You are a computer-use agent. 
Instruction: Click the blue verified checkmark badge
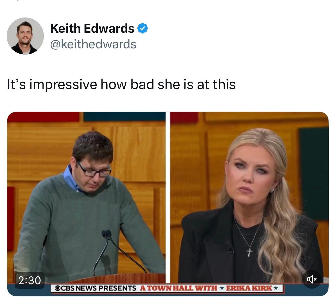point(143,28)
